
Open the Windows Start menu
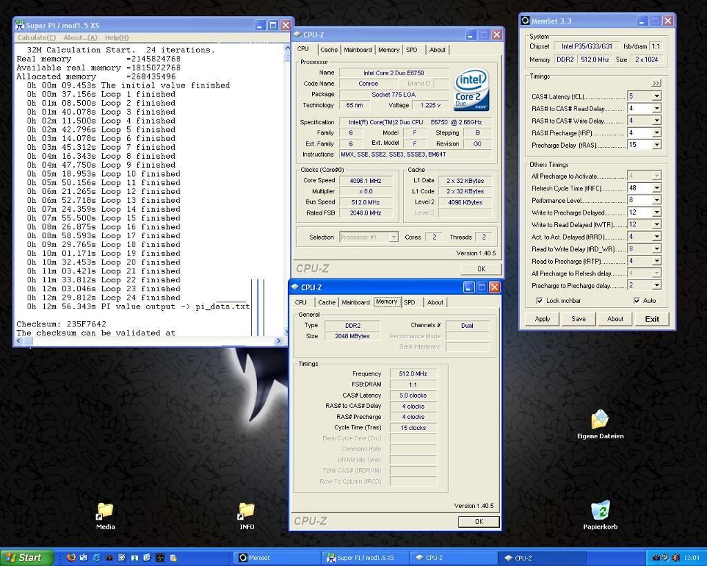tap(27, 558)
